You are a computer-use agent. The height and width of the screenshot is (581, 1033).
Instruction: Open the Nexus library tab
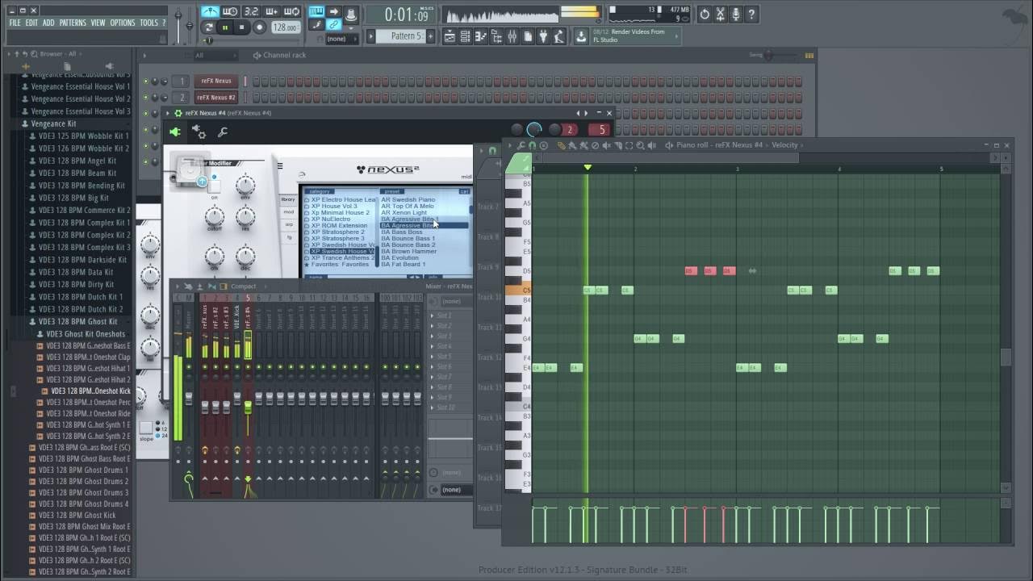288,199
